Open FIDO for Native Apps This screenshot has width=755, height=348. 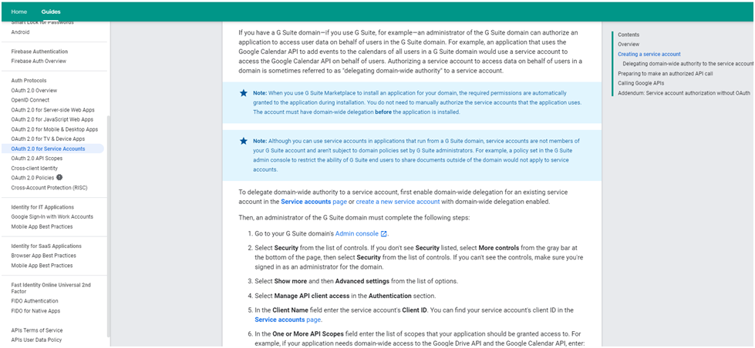click(35, 311)
